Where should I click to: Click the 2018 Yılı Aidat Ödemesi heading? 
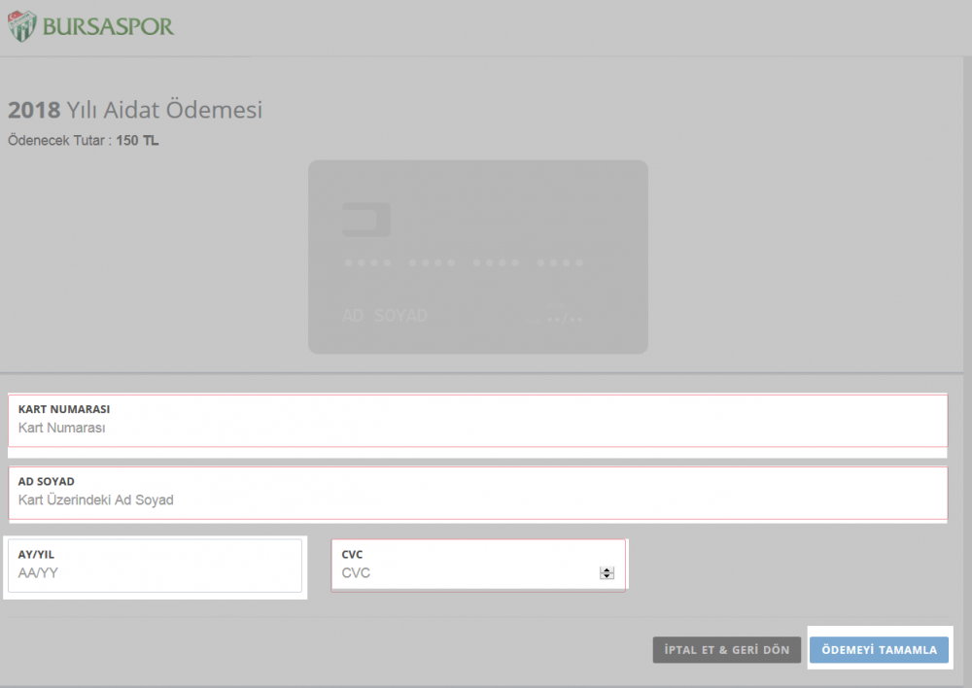tap(135, 110)
